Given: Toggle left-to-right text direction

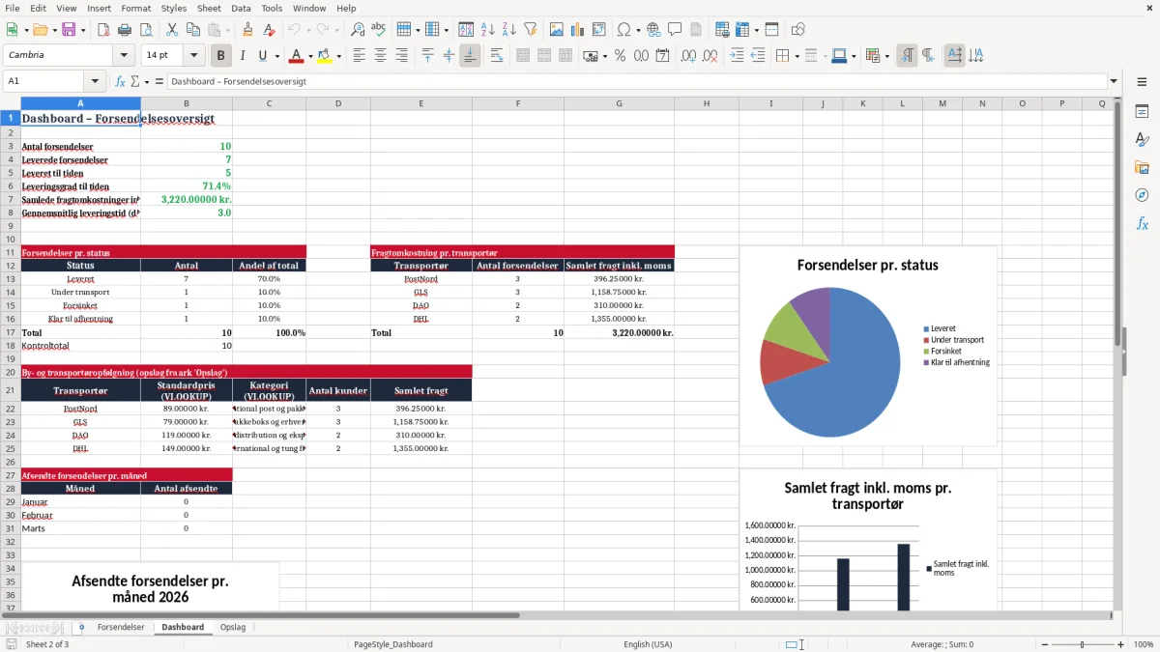Looking at the screenshot, I should [x=907, y=56].
